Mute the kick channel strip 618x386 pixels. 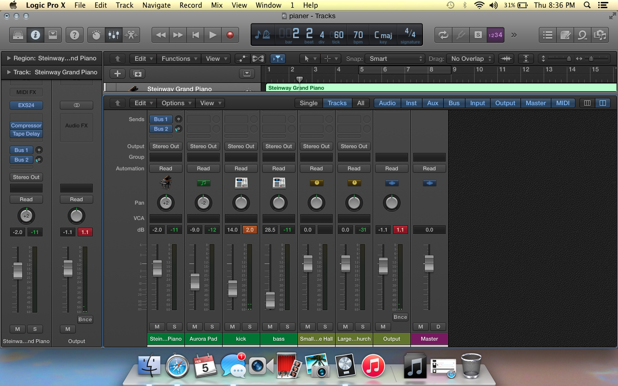[232, 327]
